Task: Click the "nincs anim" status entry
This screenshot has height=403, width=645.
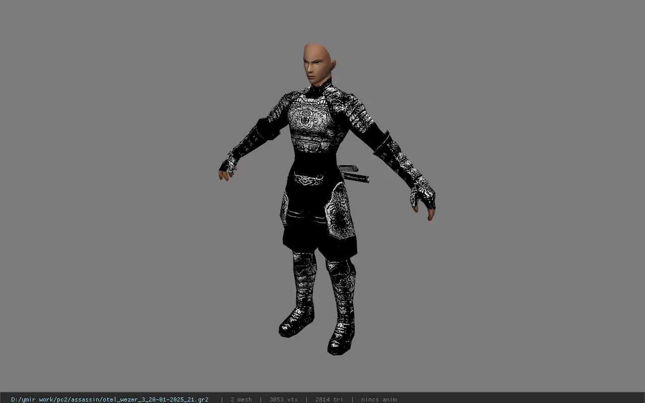Action: (x=378, y=399)
